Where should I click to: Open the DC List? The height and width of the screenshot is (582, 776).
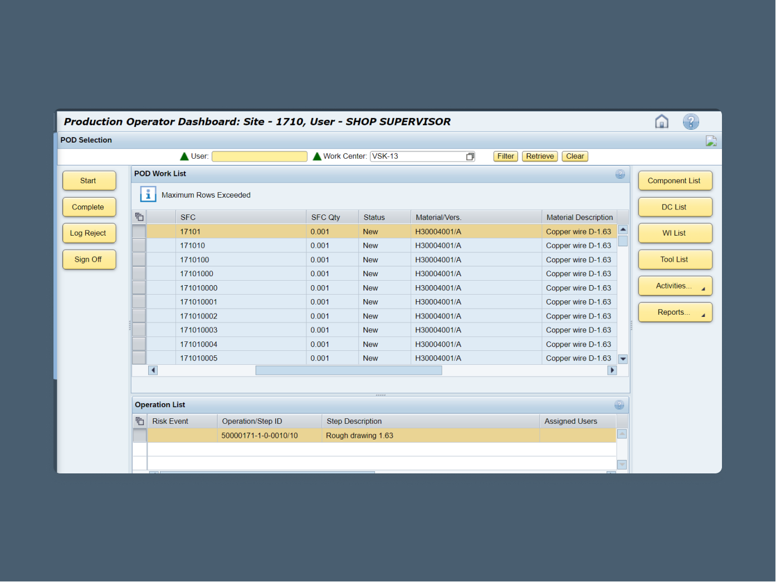click(675, 207)
